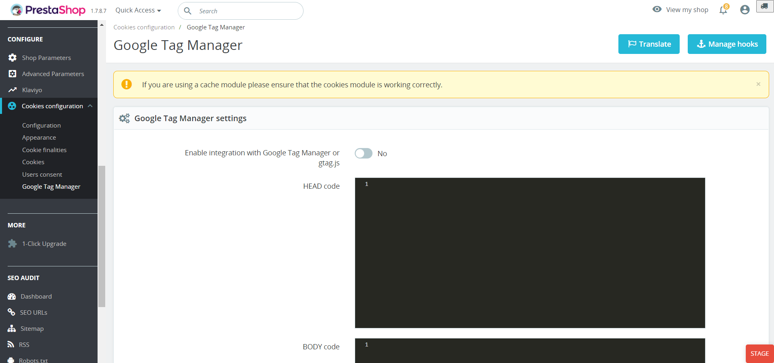
Task: Go to Appearance submenu item
Action: (39, 138)
